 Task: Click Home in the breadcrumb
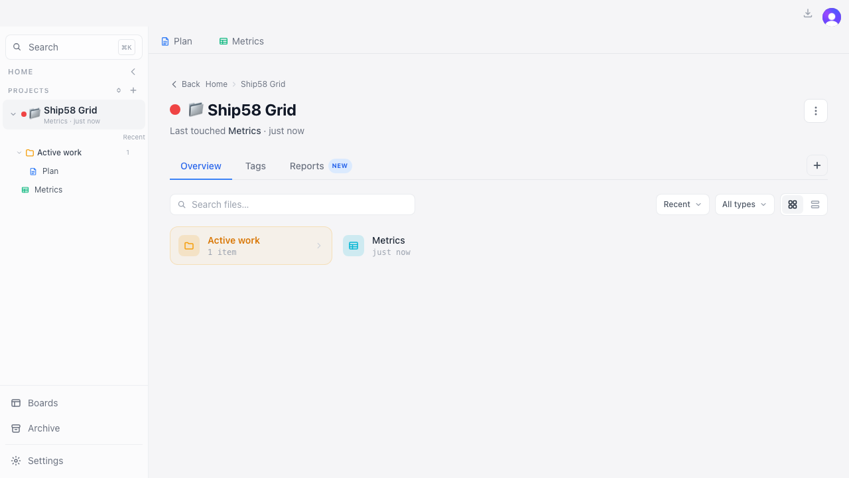click(216, 84)
